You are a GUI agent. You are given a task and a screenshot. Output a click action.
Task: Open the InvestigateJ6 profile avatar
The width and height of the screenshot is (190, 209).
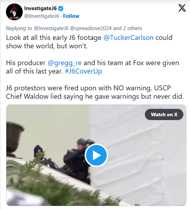pyautogui.click(x=14, y=12)
